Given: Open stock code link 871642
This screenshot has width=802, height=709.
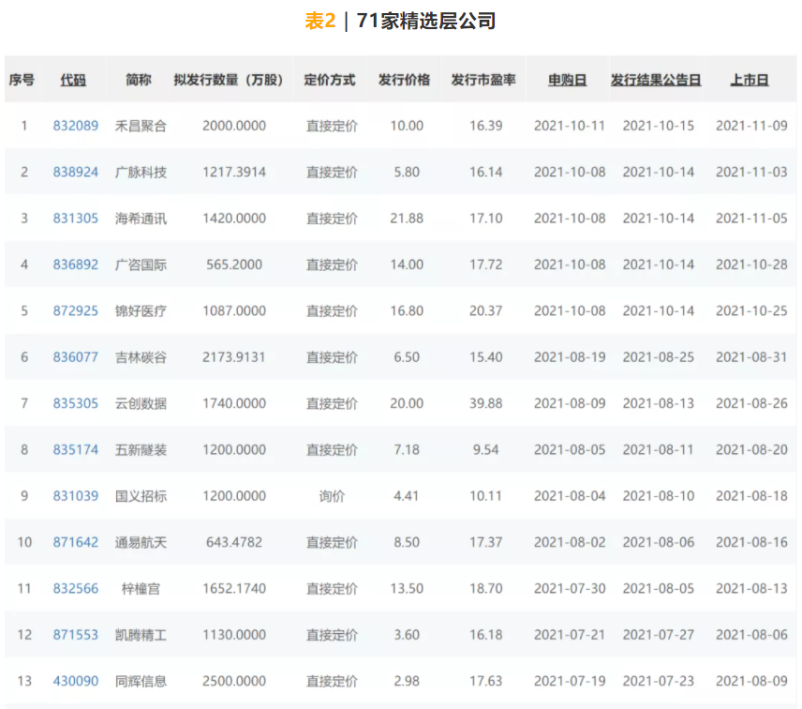Looking at the screenshot, I should (76, 542).
